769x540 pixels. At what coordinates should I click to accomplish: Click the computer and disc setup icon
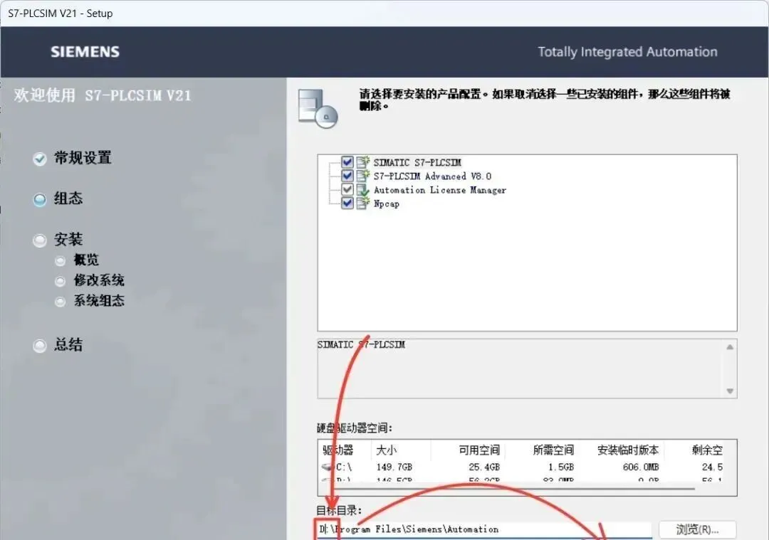[x=318, y=108]
